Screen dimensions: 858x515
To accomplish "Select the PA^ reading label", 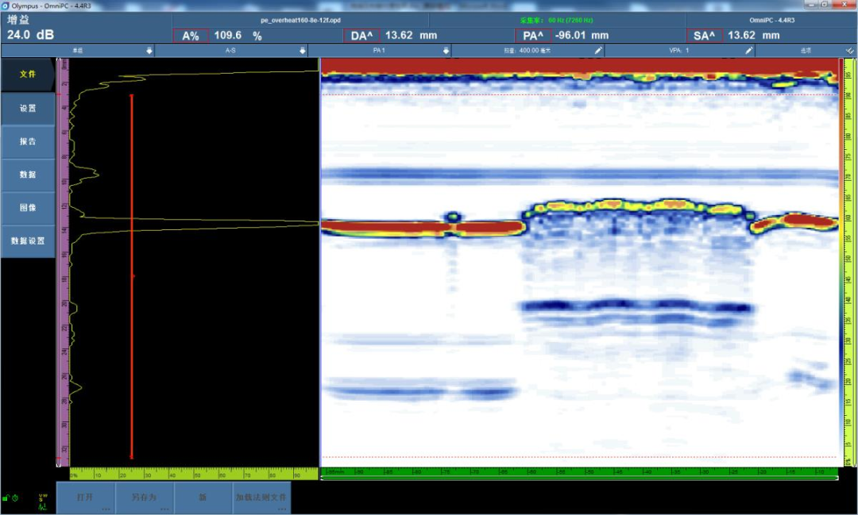I will pos(533,36).
